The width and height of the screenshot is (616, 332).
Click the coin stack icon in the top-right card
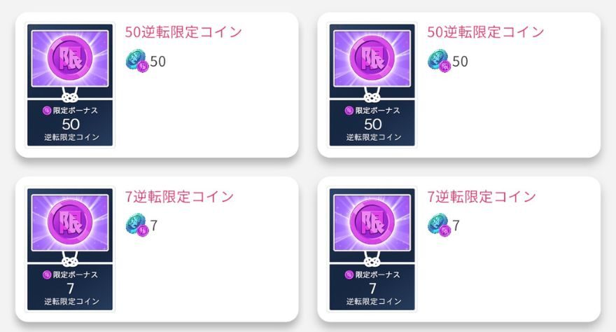[x=440, y=62]
